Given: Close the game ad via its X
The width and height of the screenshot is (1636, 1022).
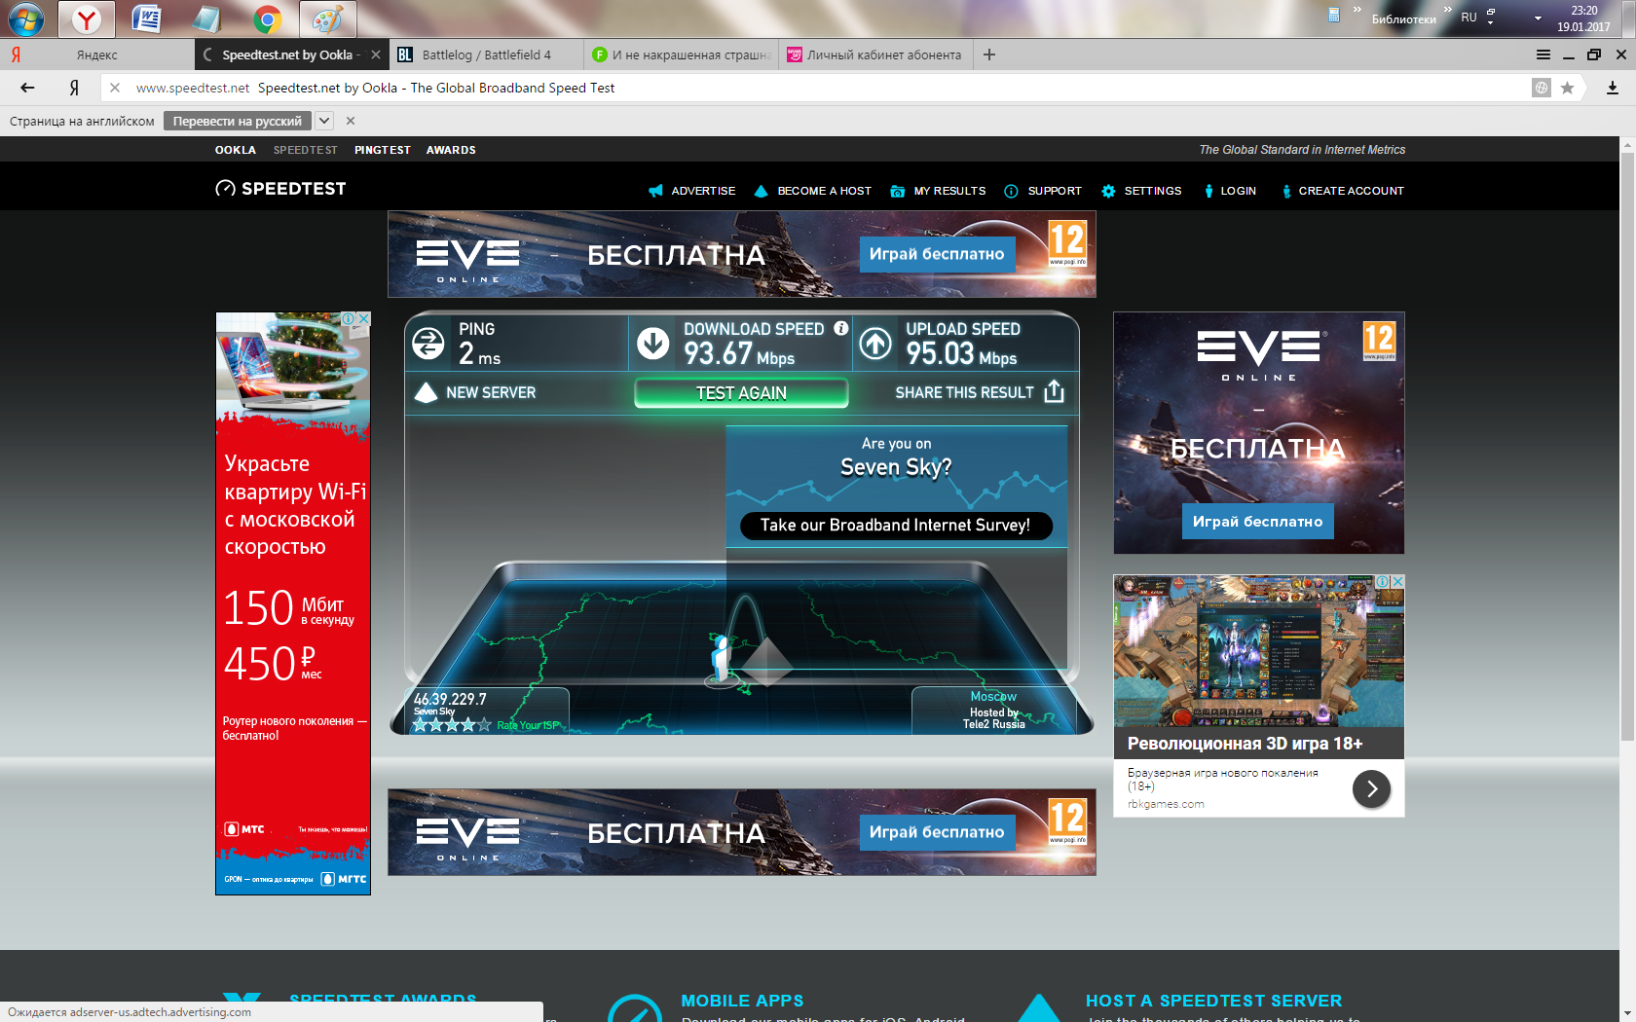Looking at the screenshot, I should [x=1397, y=581].
